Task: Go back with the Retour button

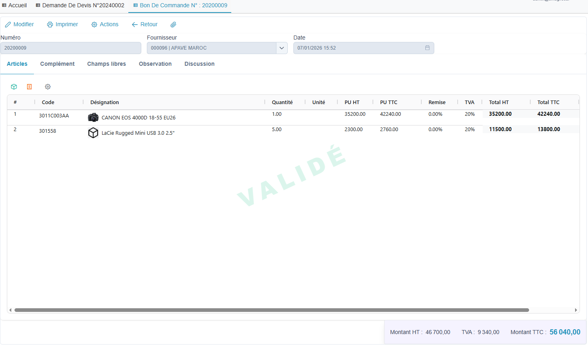Action: pos(144,25)
